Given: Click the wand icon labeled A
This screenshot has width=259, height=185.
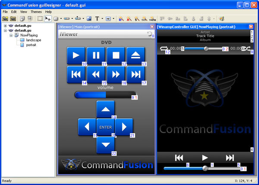Looking at the screenshot, I should click(129, 19).
